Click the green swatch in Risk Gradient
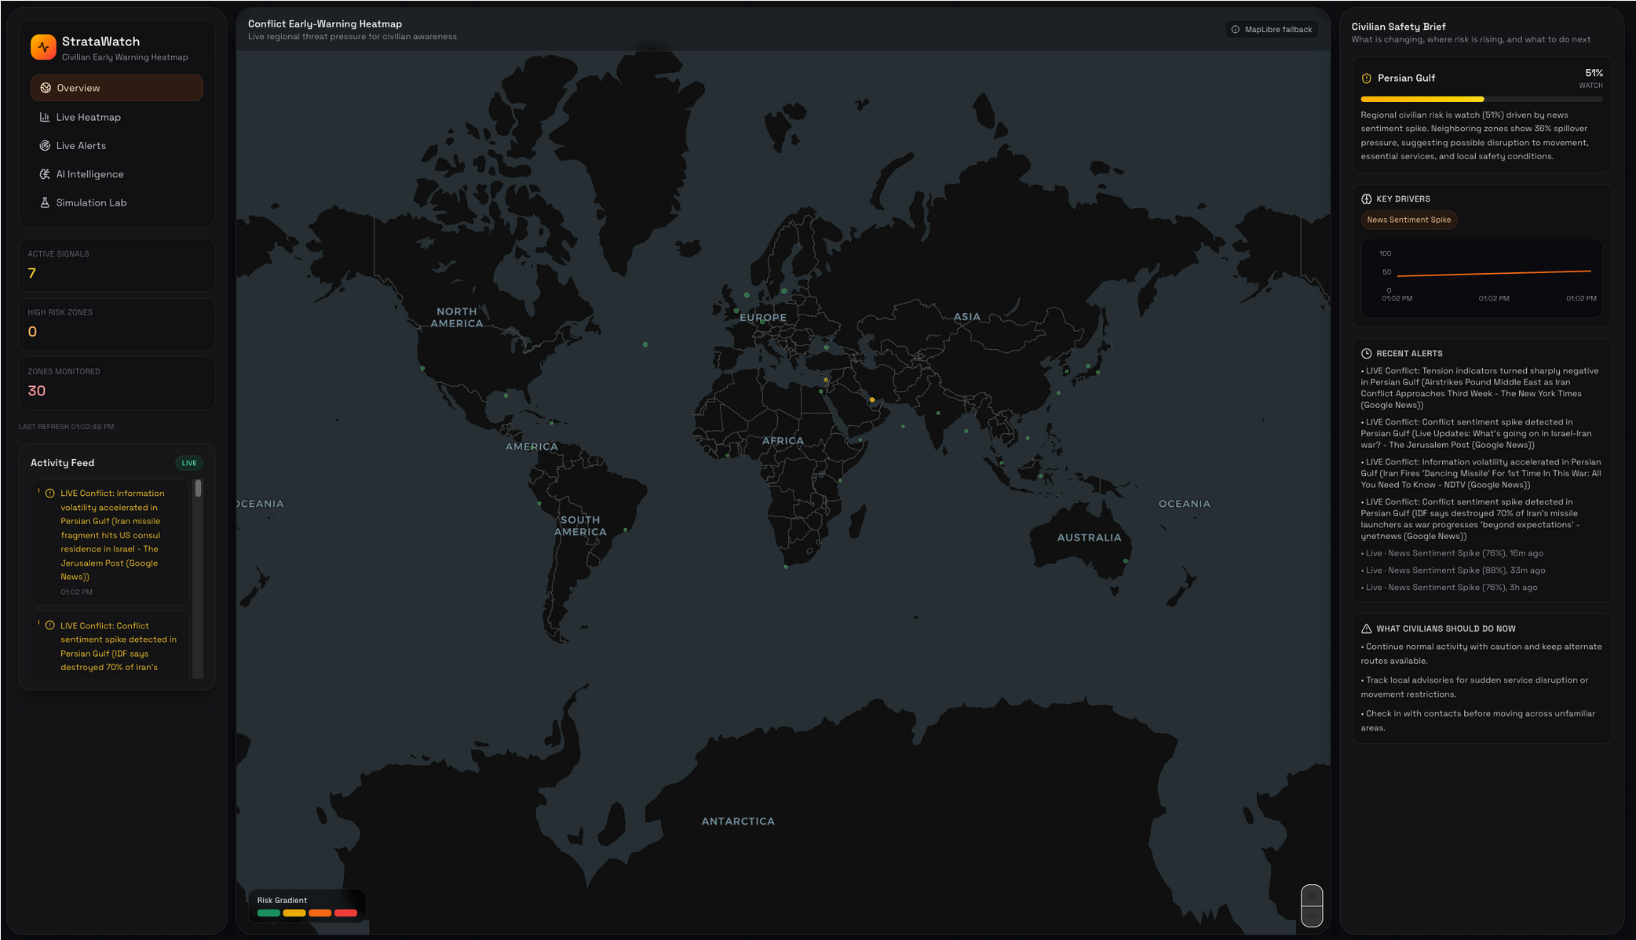The image size is (1636, 940). (x=268, y=913)
